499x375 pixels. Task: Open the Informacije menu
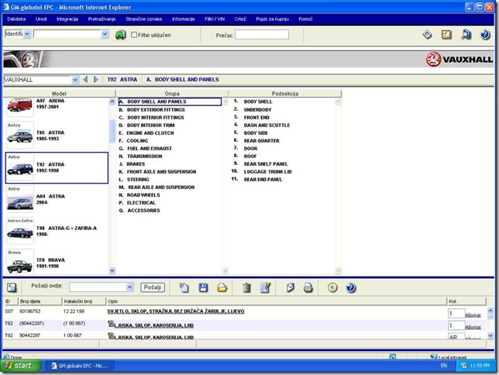[x=184, y=19]
